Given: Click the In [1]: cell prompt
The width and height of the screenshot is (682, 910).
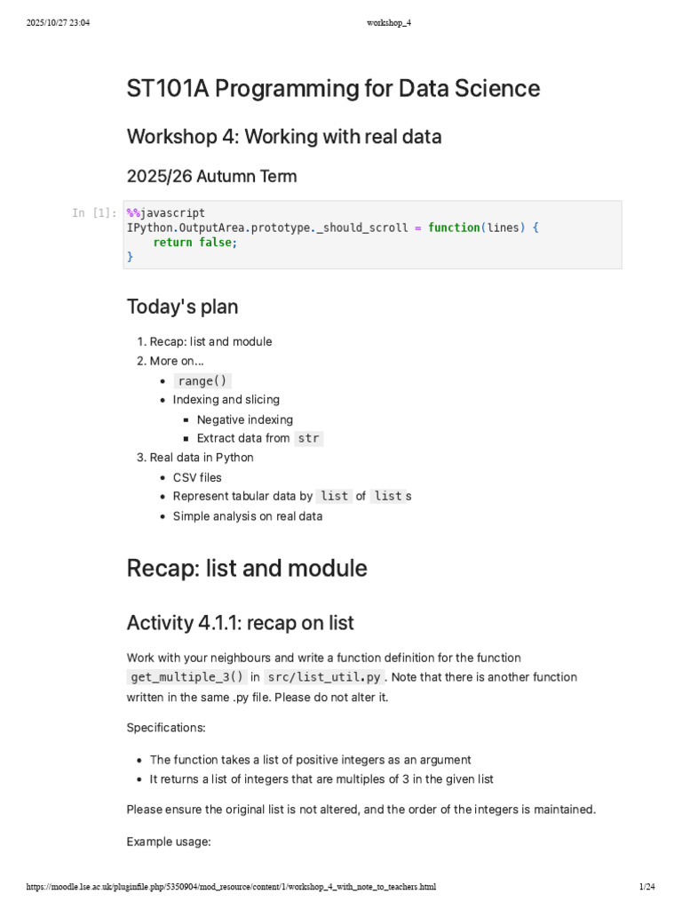Looking at the screenshot, I should [94, 213].
